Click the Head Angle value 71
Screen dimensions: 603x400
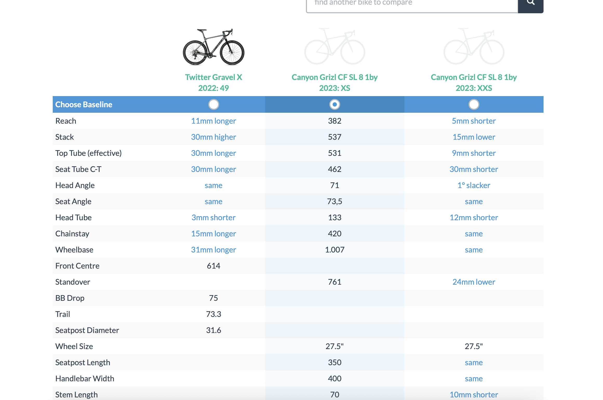(335, 185)
